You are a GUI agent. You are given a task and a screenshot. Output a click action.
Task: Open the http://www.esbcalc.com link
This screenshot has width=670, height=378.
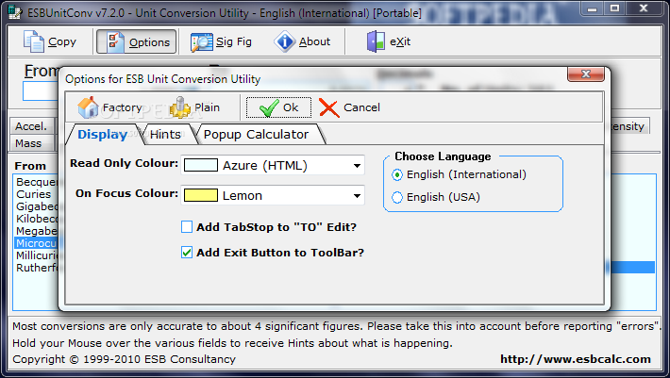[576, 359]
